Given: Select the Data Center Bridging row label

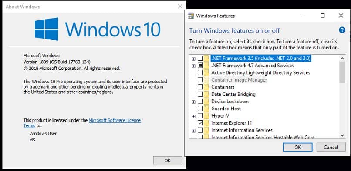Looking at the screenshot, I should tap(233, 94).
